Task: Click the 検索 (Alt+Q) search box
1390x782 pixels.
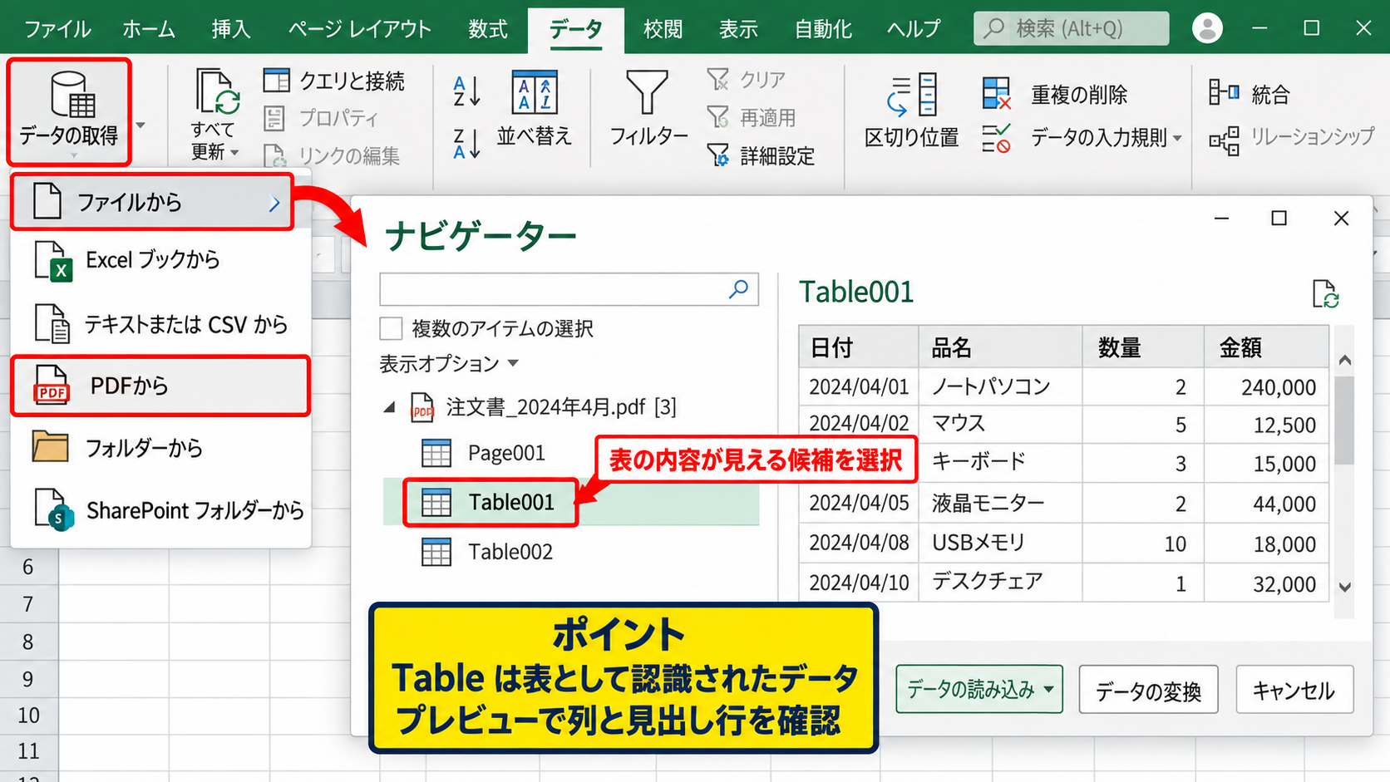Action: click(1071, 28)
